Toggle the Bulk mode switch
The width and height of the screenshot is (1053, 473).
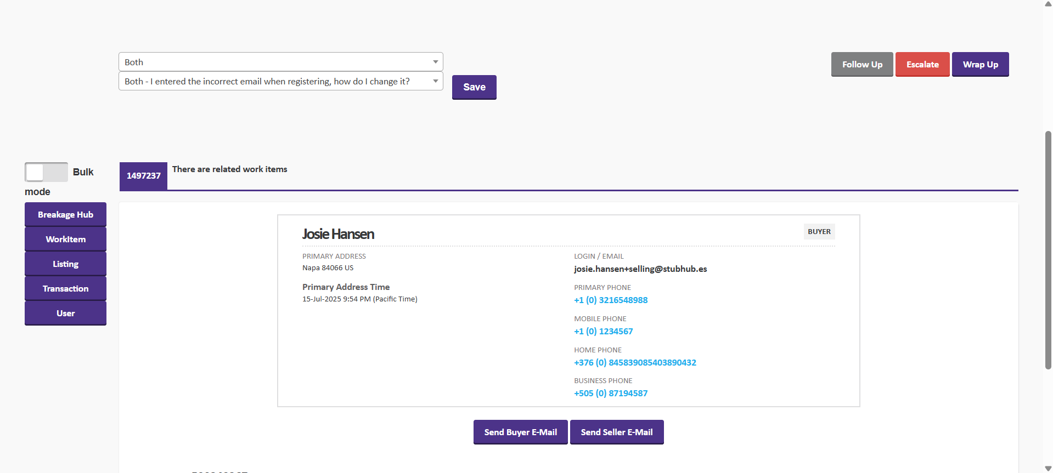[46, 172]
